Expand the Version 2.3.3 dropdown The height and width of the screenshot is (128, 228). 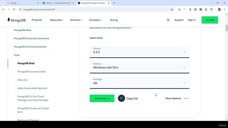[x=139, y=52]
